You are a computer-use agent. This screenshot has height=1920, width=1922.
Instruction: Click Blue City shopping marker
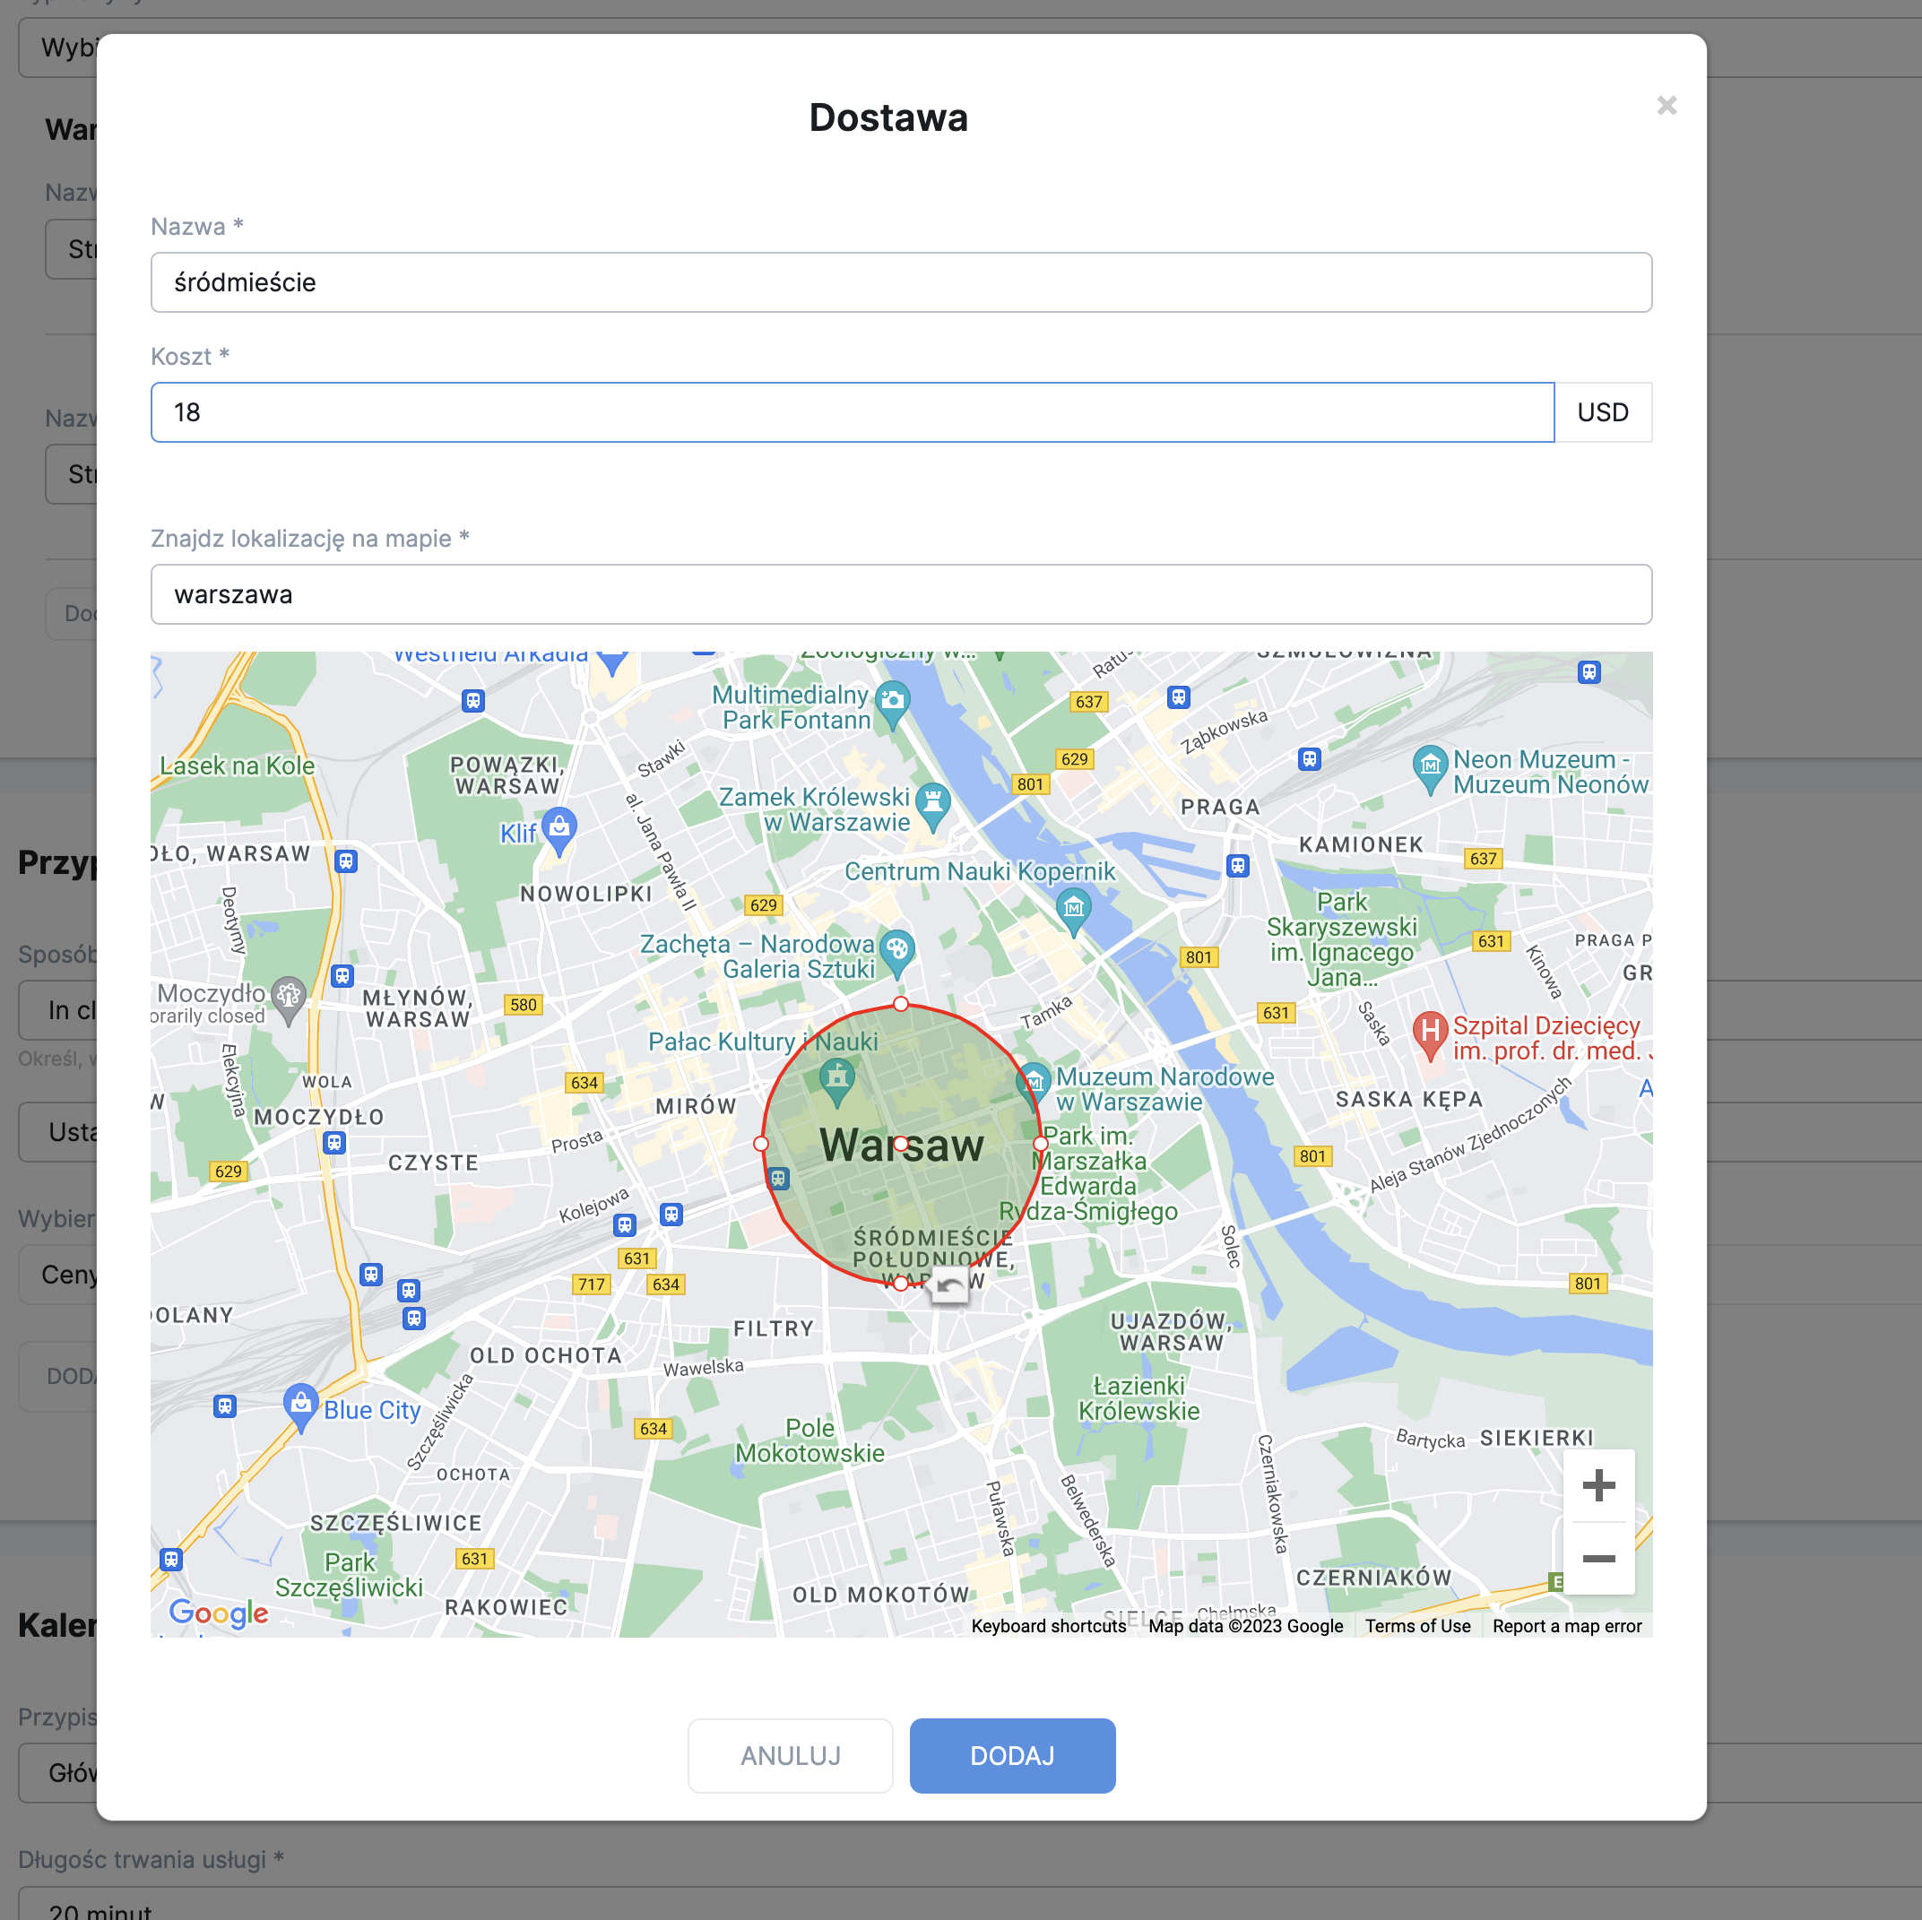(300, 1404)
